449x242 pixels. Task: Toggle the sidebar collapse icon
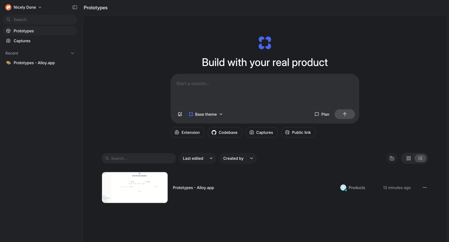pyautogui.click(x=75, y=7)
